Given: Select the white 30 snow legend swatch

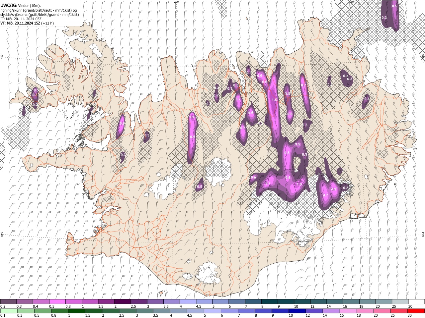Looking at the screenshot, I should [x=416, y=301].
